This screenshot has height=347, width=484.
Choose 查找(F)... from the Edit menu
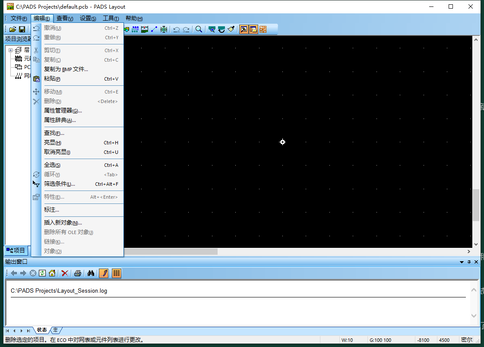tap(77, 133)
